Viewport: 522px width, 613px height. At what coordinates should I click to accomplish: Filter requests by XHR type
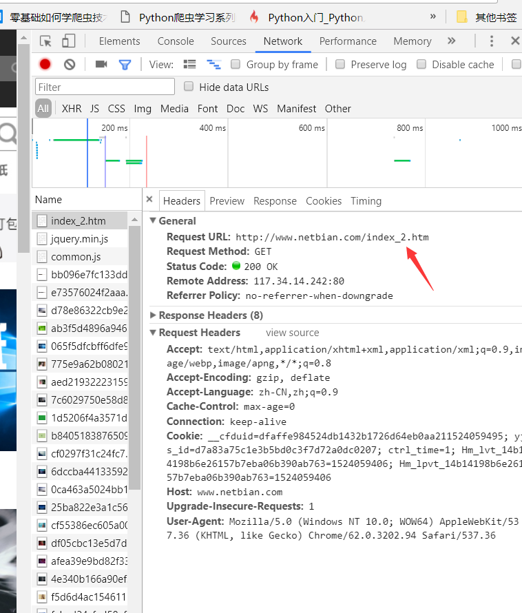tap(72, 108)
